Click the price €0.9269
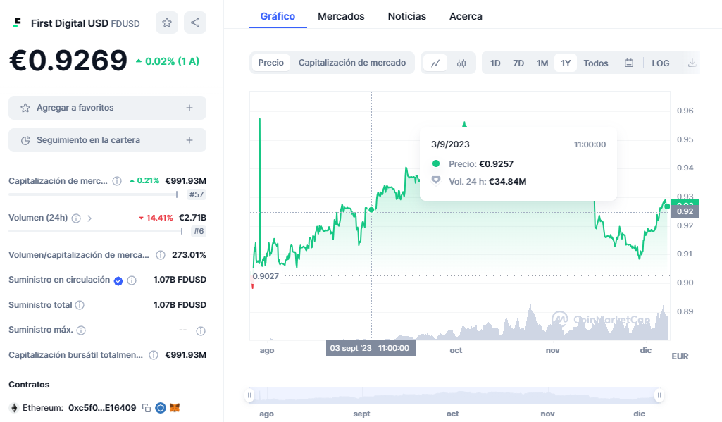 (68, 61)
